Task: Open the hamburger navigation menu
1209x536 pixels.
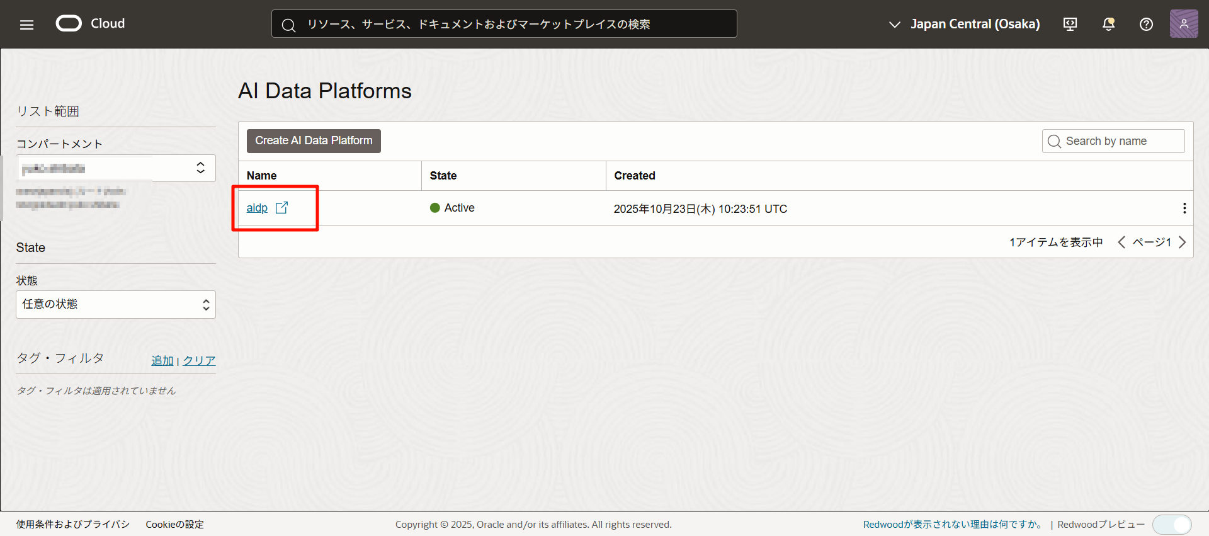Action: [x=26, y=25]
